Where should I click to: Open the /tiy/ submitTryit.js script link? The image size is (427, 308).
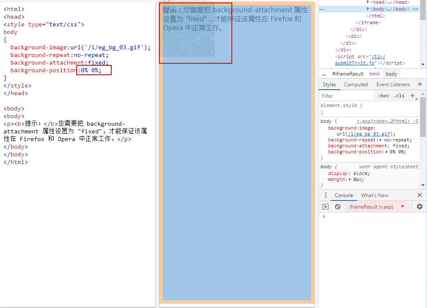pos(360,60)
